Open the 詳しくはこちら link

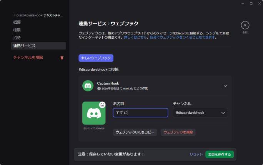pos(135,37)
